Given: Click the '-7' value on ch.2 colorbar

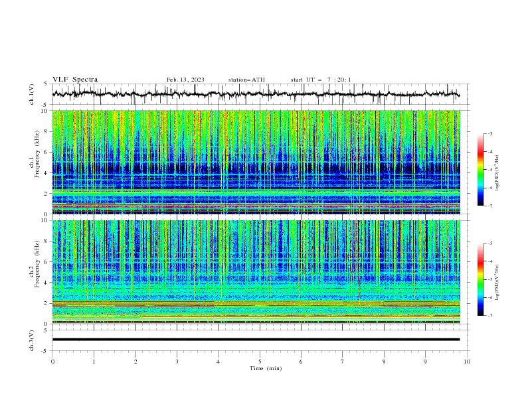Looking at the screenshot, I should pos(489,316).
